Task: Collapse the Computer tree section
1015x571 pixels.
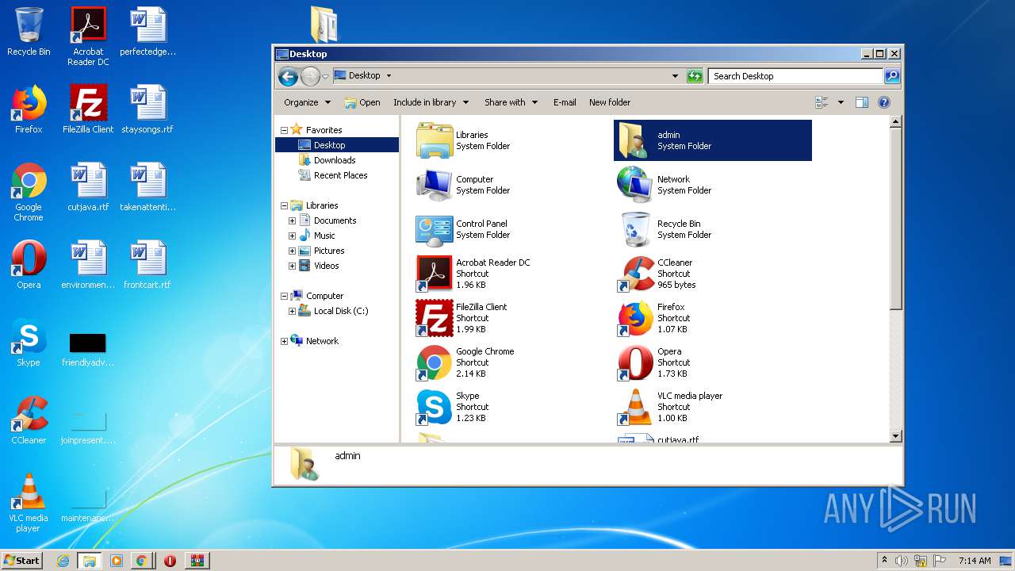Action: pyautogui.click(x=284, y=296)
